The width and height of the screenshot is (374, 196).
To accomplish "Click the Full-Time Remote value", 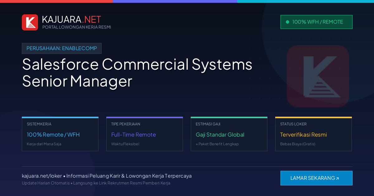I will click(x=133, y=135).
